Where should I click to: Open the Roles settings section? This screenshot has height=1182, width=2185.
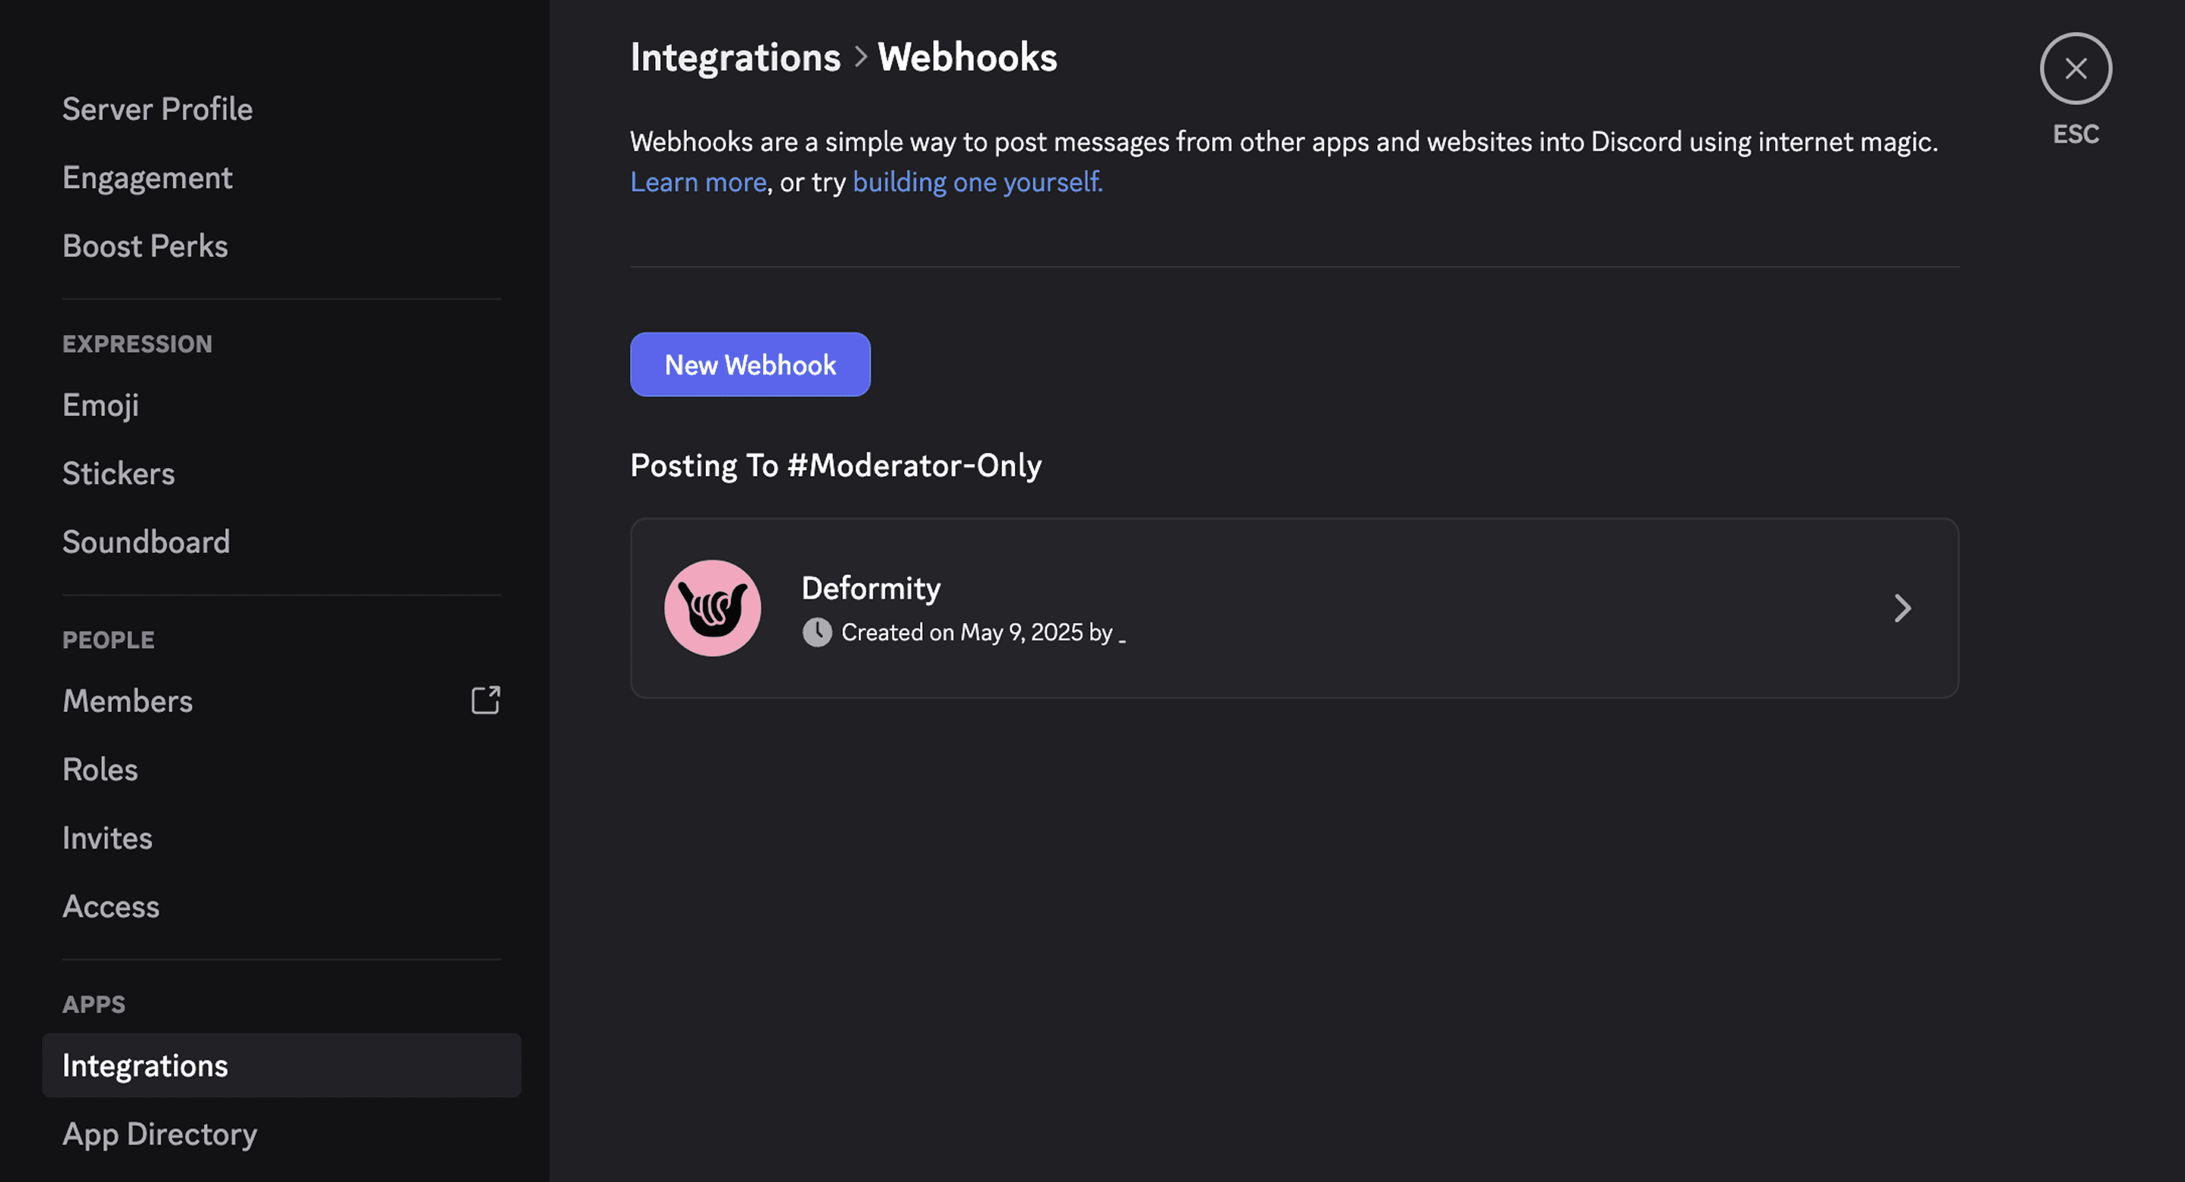click(x=99, y=769)
